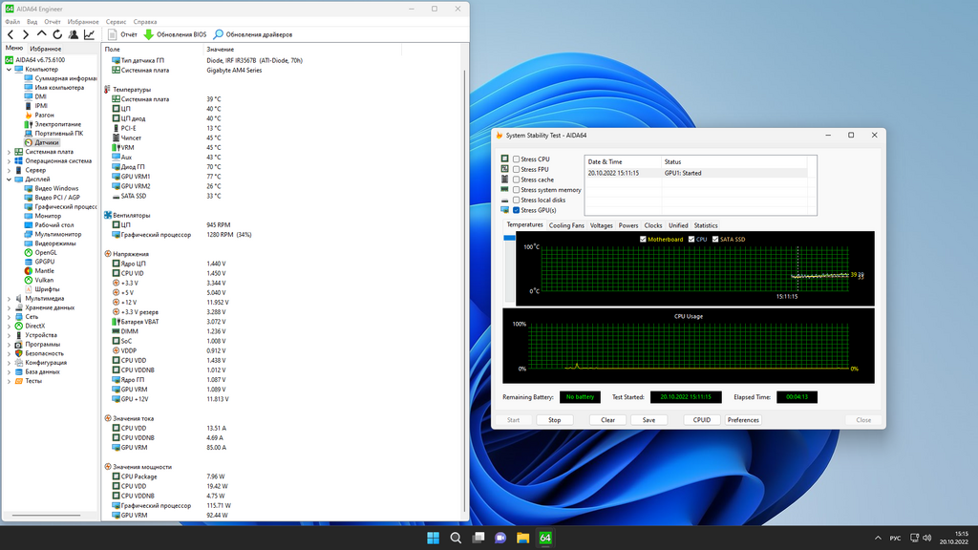The height and width of the screenshot is (550, 978).
Task: Collapse the Компьютер tree node
Action: (x=9, y=69)
